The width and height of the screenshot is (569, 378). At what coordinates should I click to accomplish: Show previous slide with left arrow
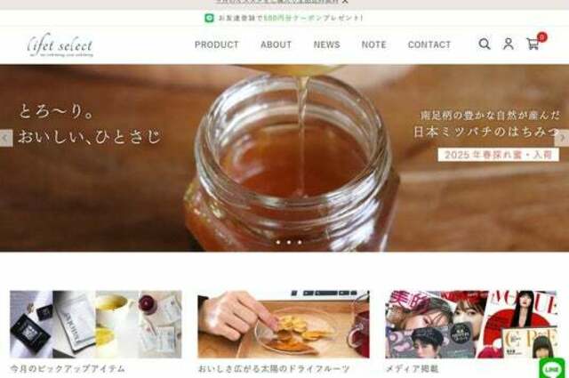(x=5, y=138)
